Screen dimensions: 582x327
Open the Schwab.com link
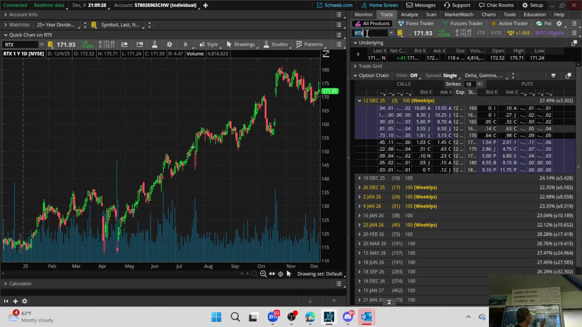pos(335,5)
